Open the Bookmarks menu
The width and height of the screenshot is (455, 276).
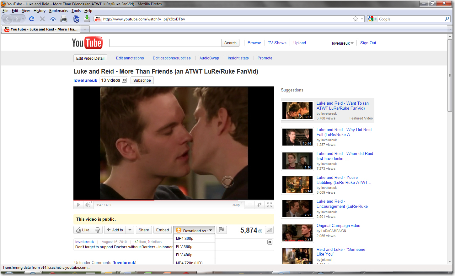click(58, 11)
